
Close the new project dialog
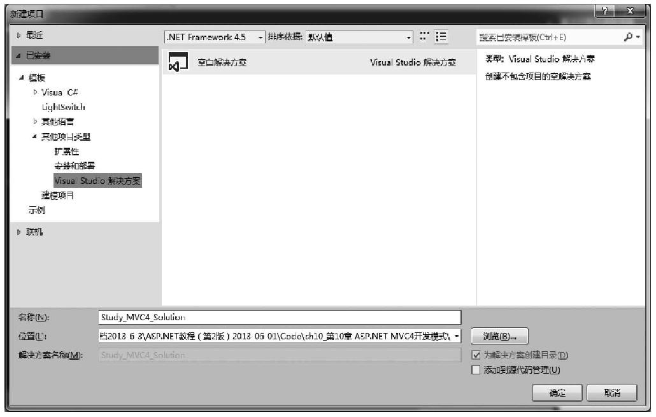click(631, 11)
